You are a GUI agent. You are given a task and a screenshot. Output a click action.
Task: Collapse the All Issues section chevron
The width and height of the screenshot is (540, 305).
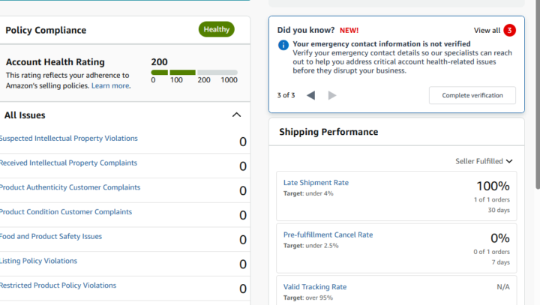236,115
